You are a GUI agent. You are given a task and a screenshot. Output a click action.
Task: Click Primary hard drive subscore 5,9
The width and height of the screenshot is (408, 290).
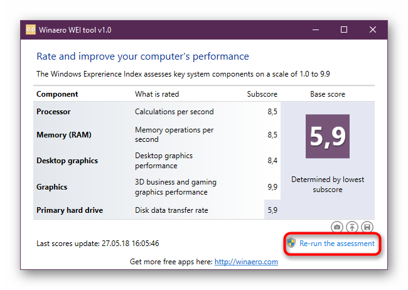coord(272,210)
